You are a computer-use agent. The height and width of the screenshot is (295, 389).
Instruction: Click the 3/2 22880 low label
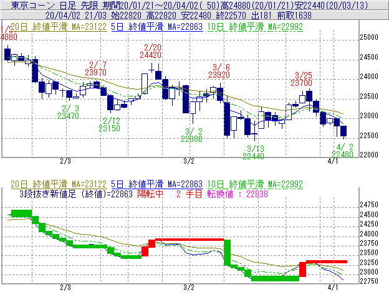click(192, 135)
